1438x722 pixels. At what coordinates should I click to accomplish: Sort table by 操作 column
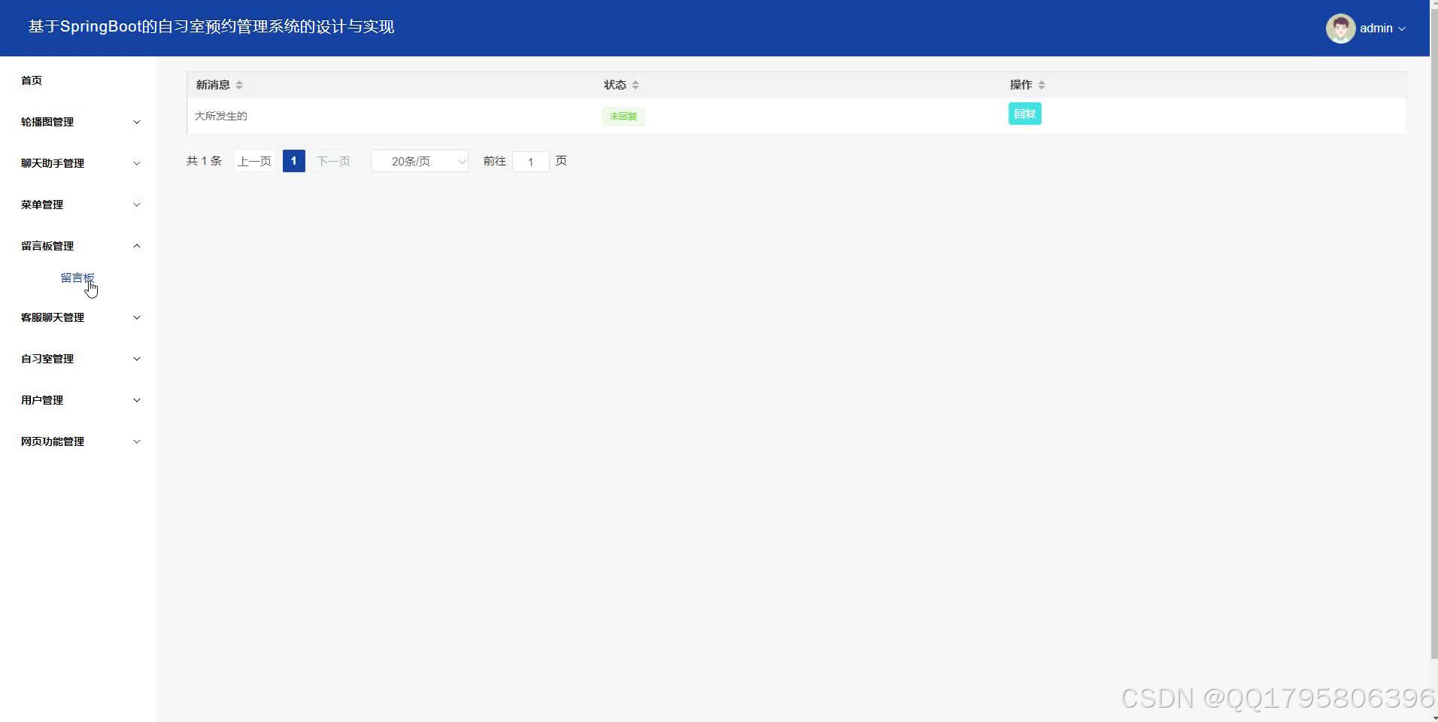(1021, 84)
